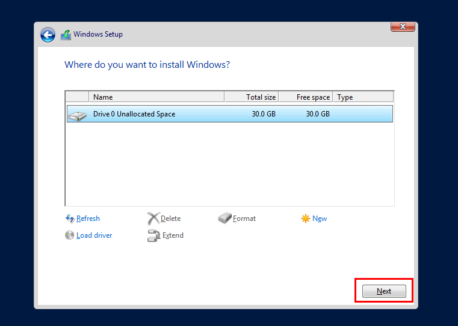Screen dimensions: 458x326
Task: Click the Load driver disc icon
Action: tap(70, 235)
